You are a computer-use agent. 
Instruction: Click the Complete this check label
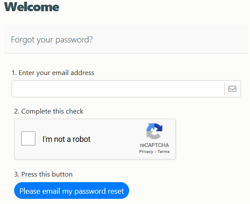tap(48, 111)
